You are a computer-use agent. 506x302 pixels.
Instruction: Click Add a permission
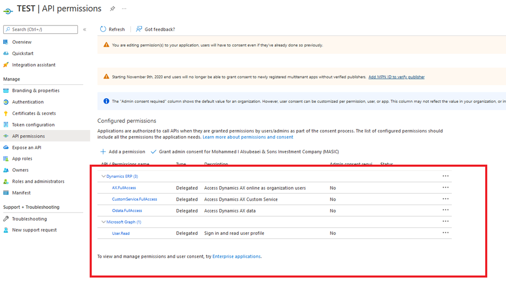point(123,151)
